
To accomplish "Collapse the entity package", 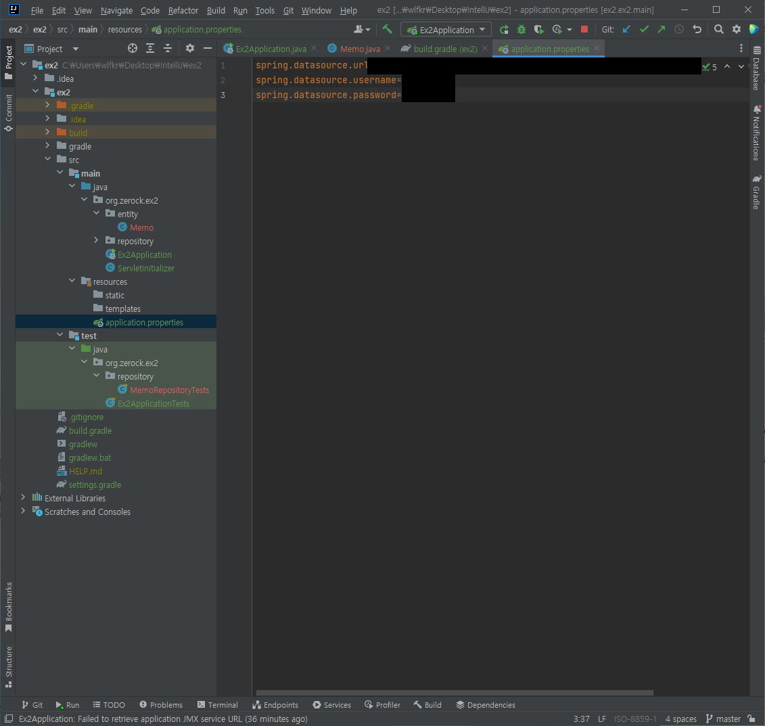I will point(96,212).
